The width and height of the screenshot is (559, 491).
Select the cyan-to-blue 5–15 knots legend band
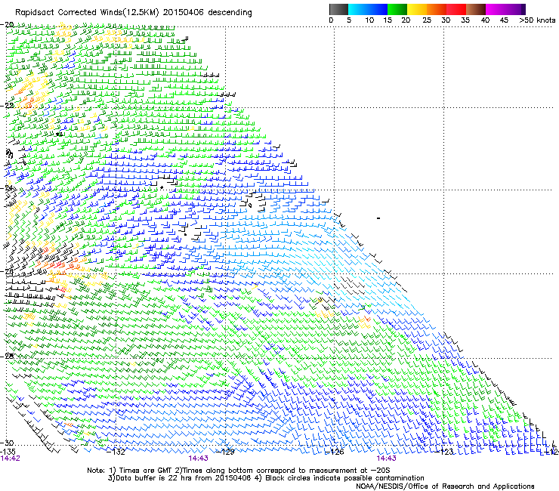click(x=368, y=9)
